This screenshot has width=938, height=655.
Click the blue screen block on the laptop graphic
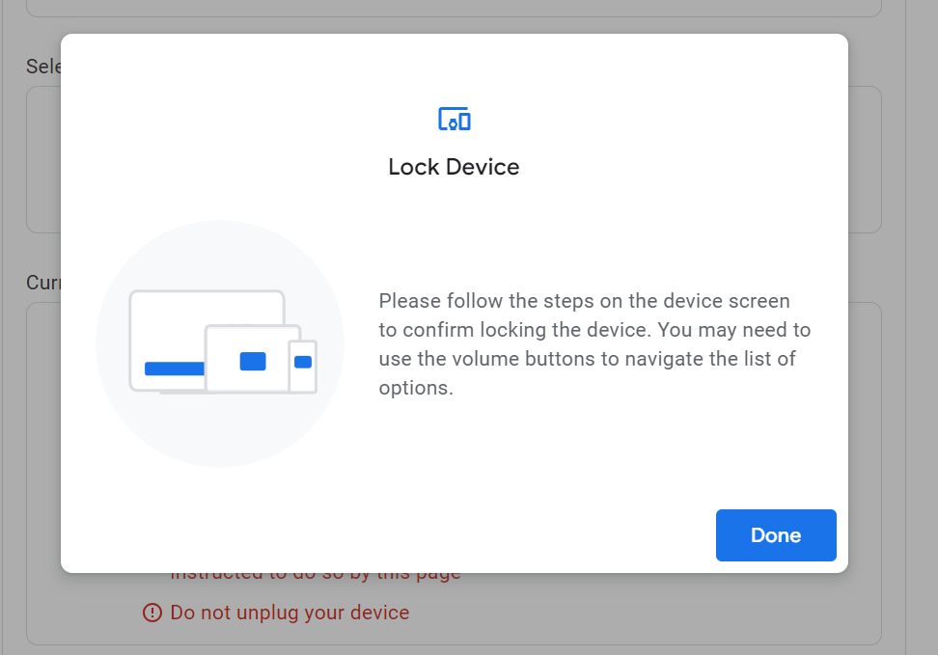pyautogui.click(x=253, y=362)
